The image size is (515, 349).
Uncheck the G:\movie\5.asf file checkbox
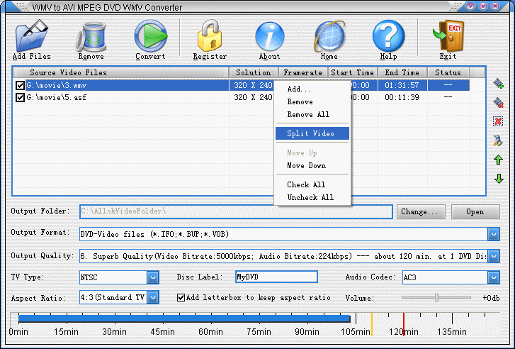tap(20, 98)
